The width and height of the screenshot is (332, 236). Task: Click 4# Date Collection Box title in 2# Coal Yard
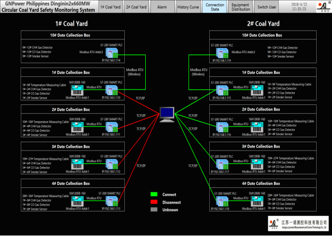coord(261,183)
